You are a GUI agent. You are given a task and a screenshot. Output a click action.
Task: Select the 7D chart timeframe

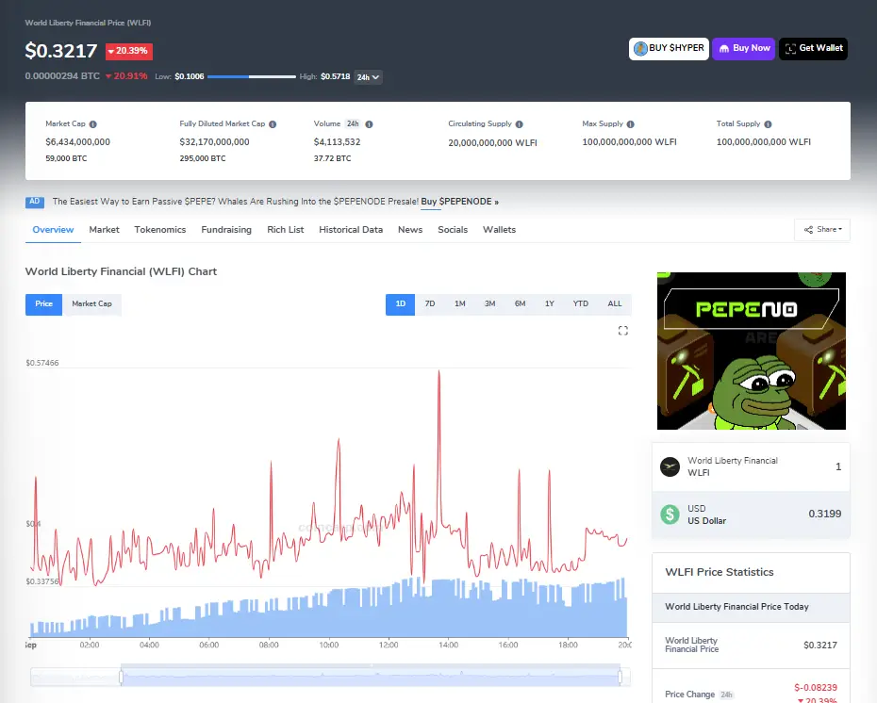[x=430, y=304]
